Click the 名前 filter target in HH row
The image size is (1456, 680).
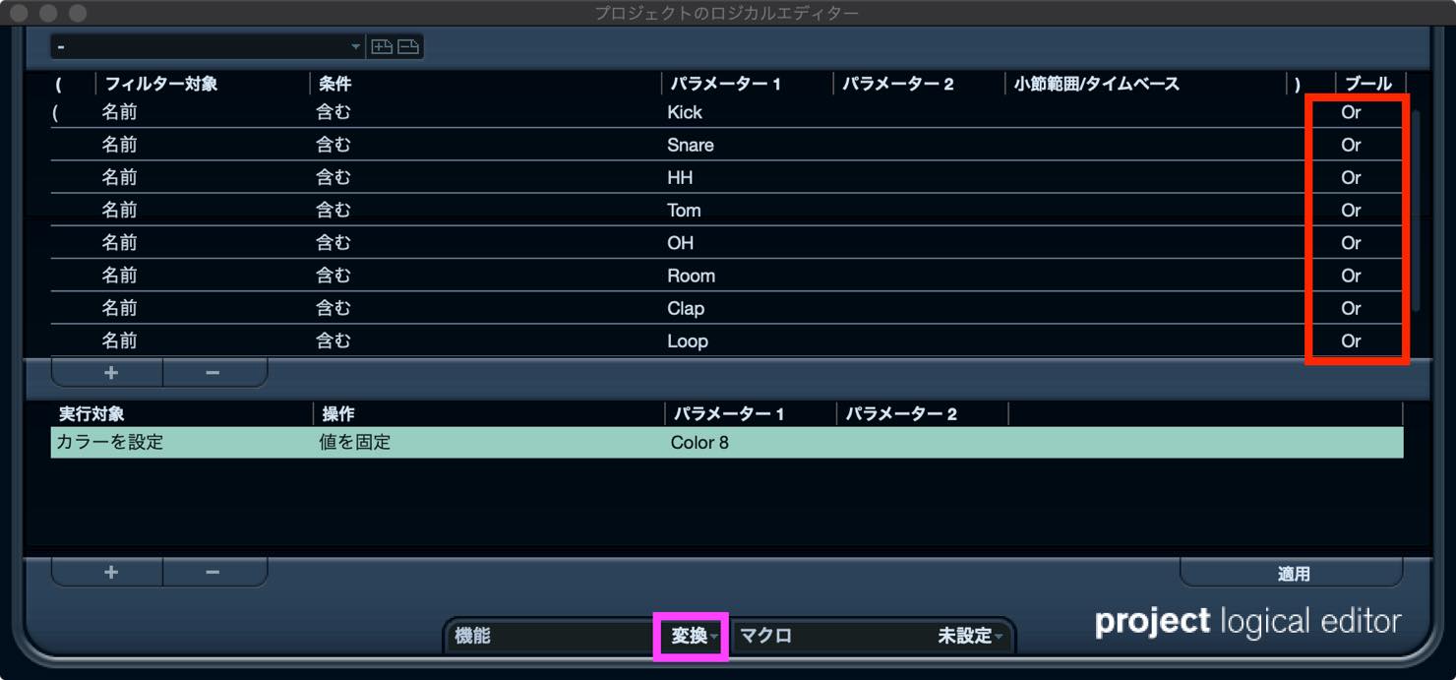(x=119, y=177)
